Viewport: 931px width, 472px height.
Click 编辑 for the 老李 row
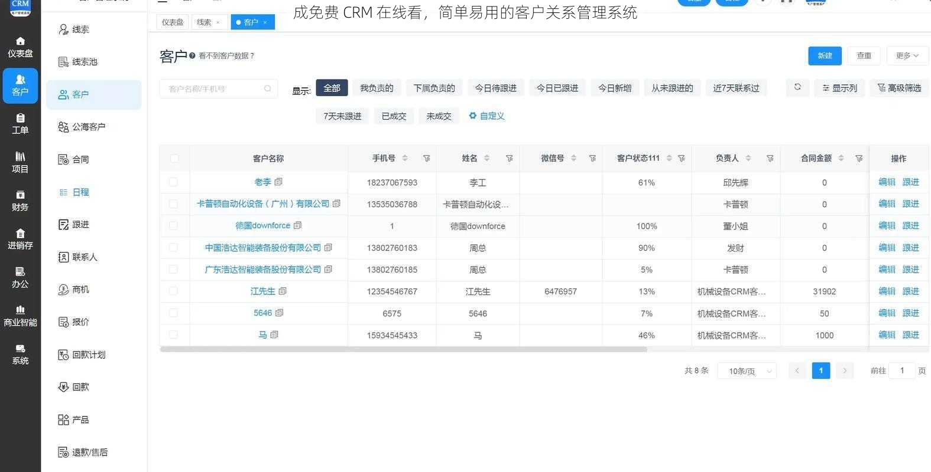887,182
